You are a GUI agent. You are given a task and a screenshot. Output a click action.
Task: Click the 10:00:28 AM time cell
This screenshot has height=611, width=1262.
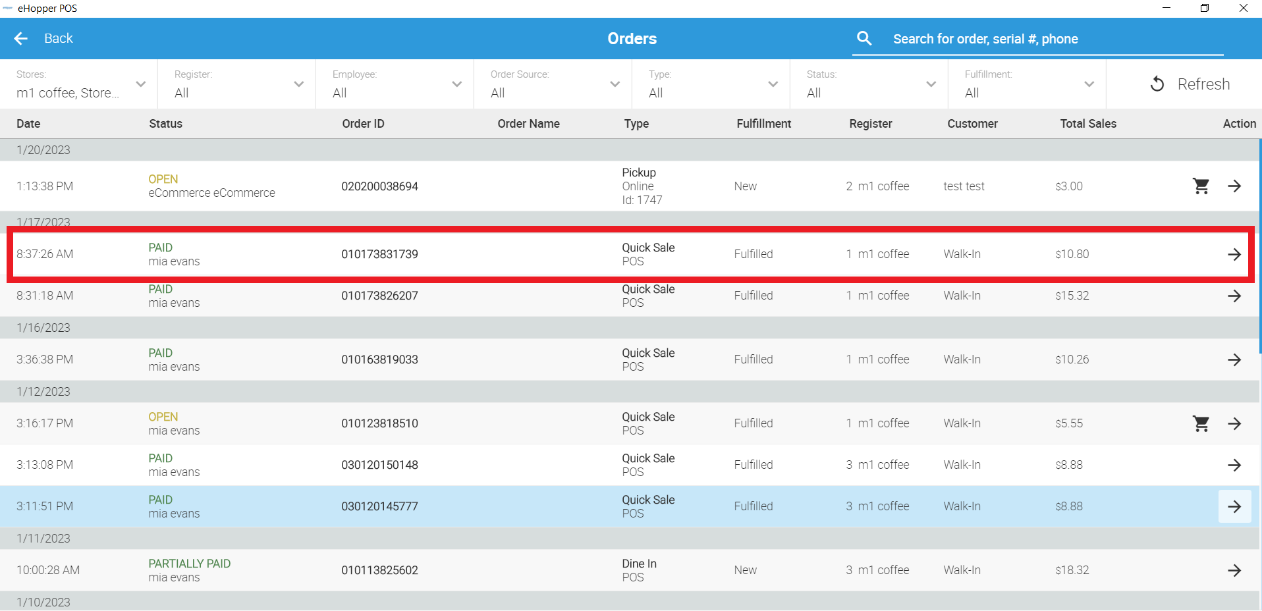click(x=48, y=570)
